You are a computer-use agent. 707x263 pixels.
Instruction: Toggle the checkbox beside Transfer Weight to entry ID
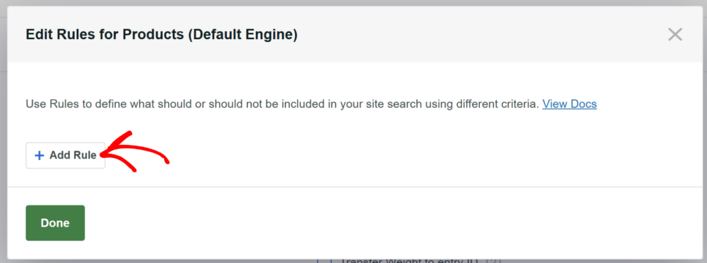tap(324, 261)
